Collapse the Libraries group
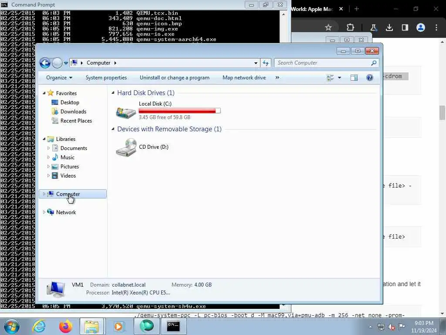This screenshot has height=335, width=446. coord(44,139)
